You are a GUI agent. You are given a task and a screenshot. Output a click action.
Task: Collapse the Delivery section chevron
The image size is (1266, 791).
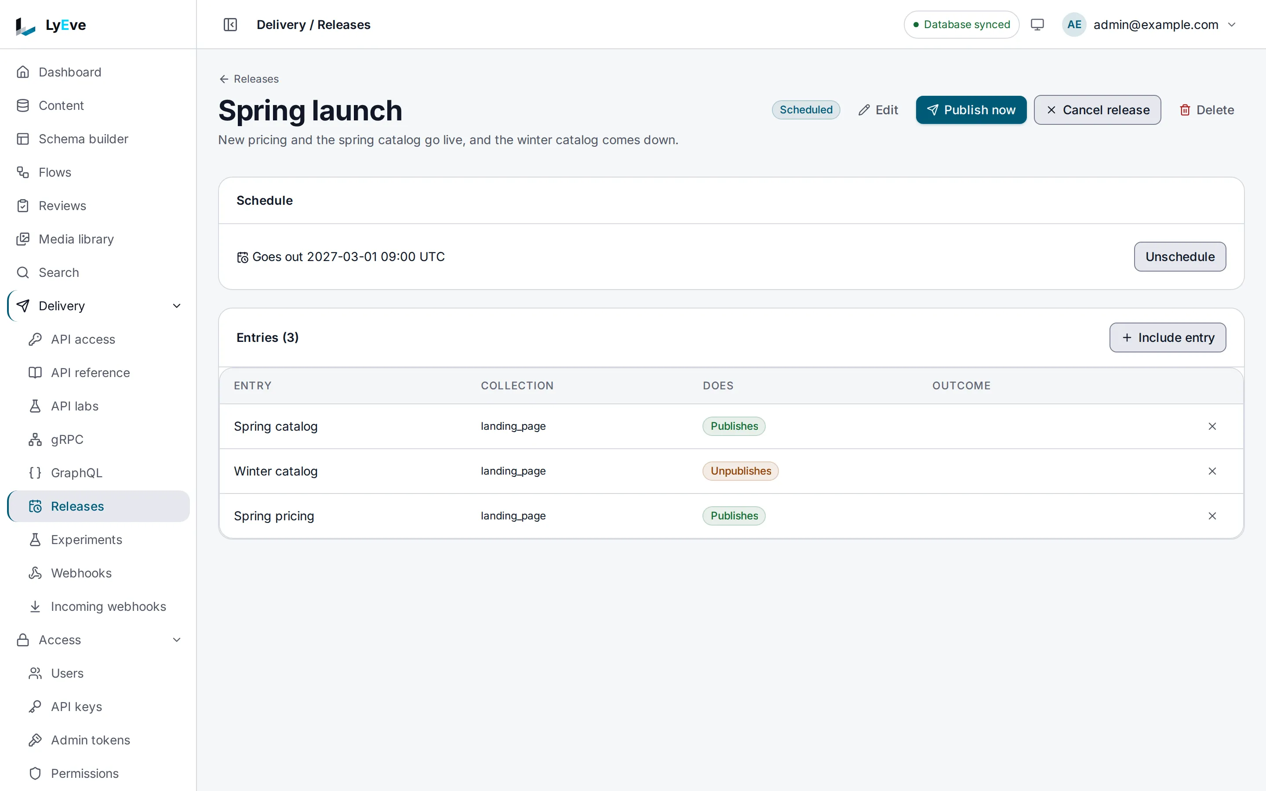point(177,306)
